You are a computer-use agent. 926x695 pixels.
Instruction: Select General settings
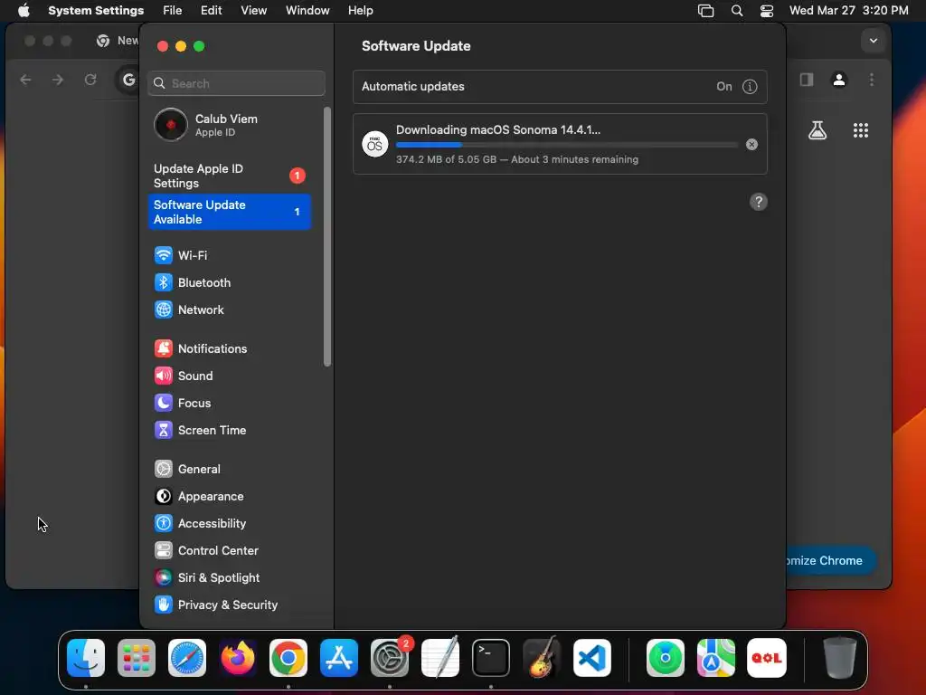[229, 470]
